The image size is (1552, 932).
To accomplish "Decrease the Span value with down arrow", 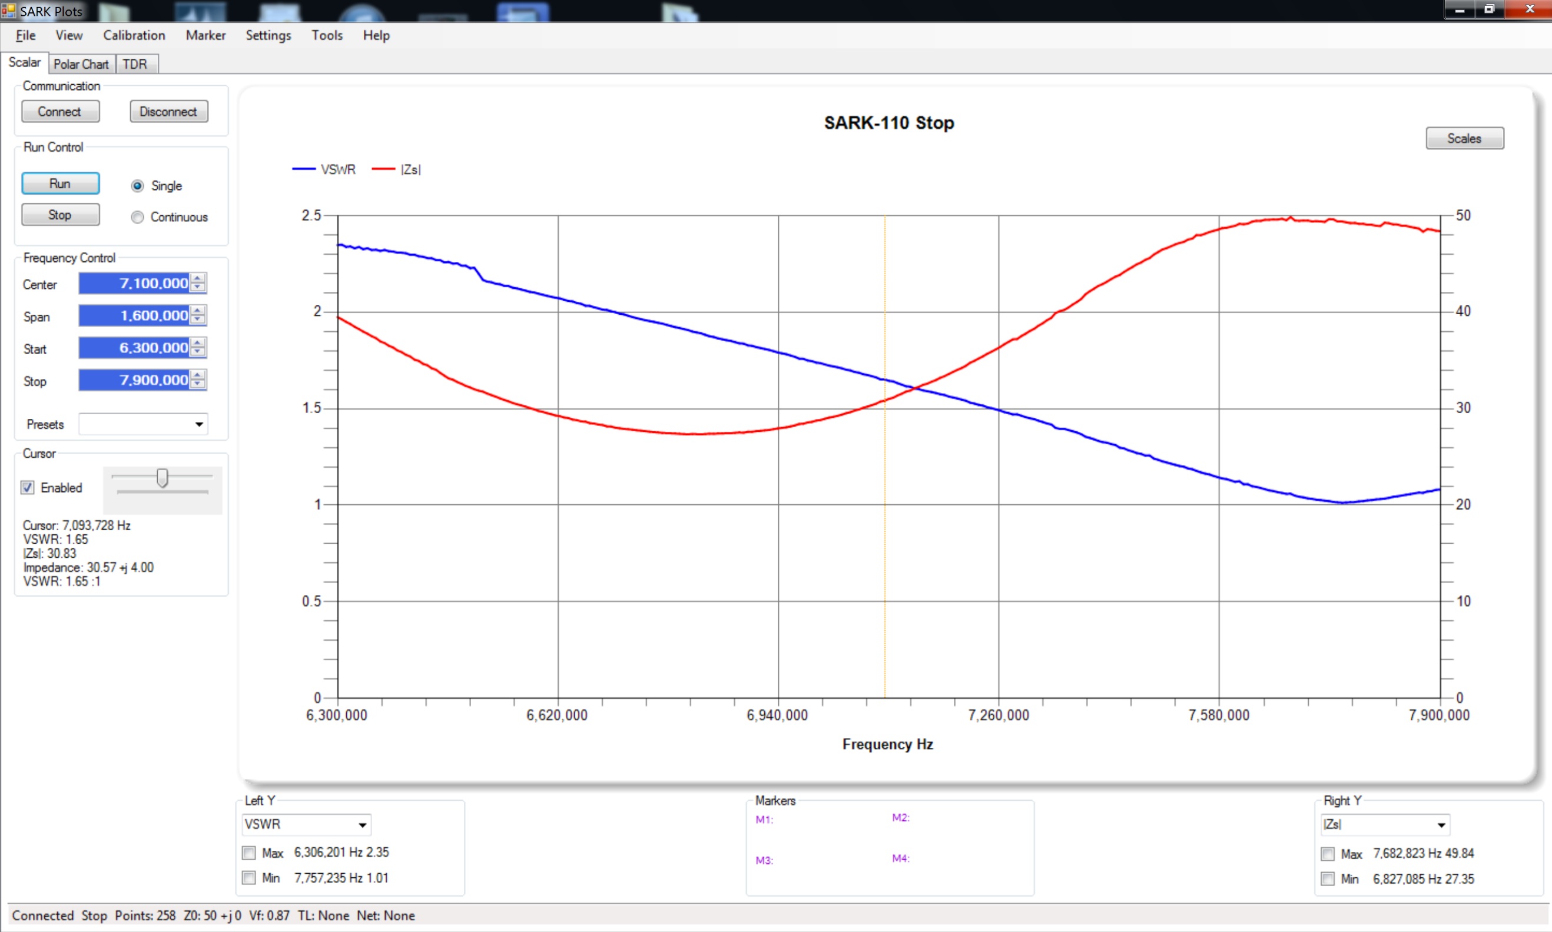I will coord(198,319).
